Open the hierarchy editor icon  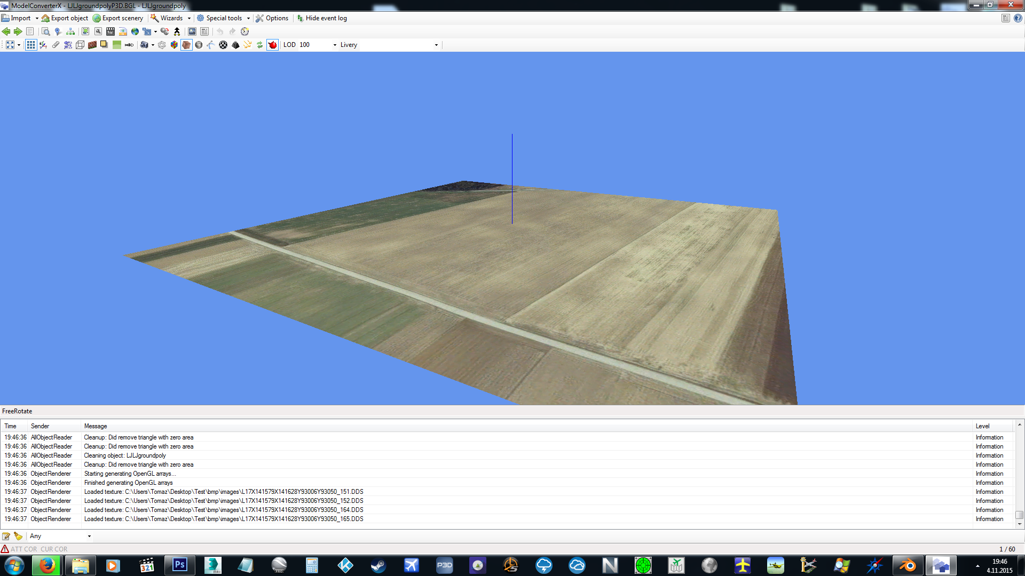tap(70, 31)
